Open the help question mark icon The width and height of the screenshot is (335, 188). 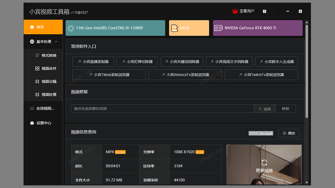pos(264,11)
